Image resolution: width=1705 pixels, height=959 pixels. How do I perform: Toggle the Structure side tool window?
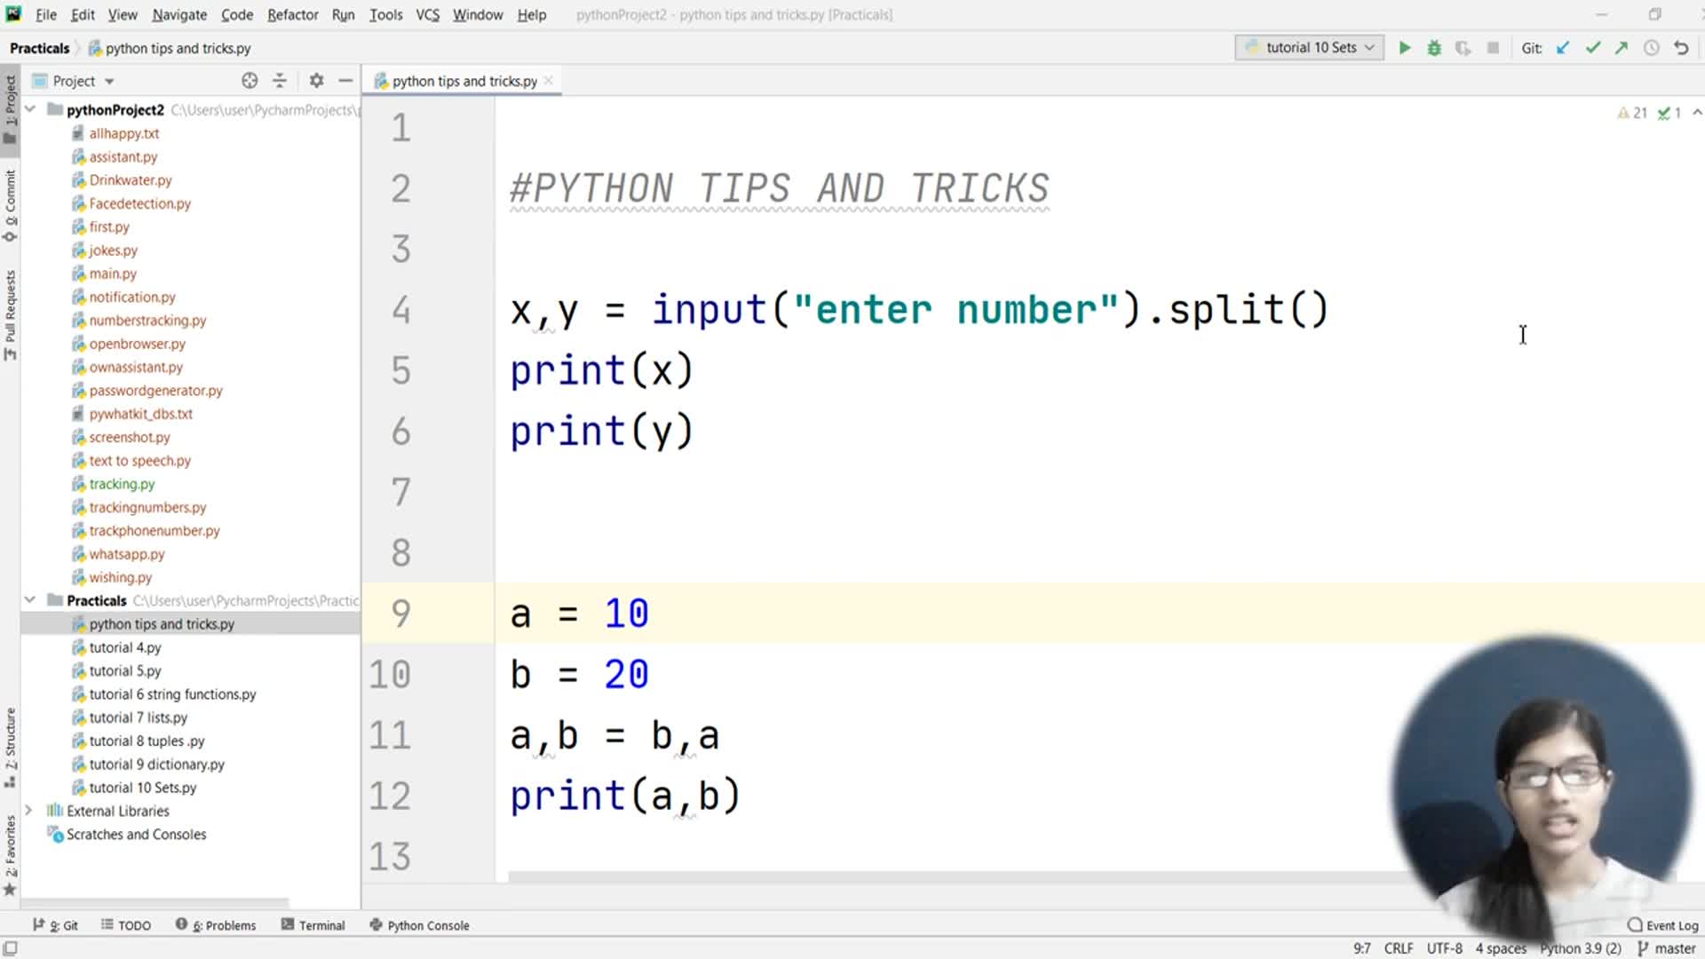[10, 746]
